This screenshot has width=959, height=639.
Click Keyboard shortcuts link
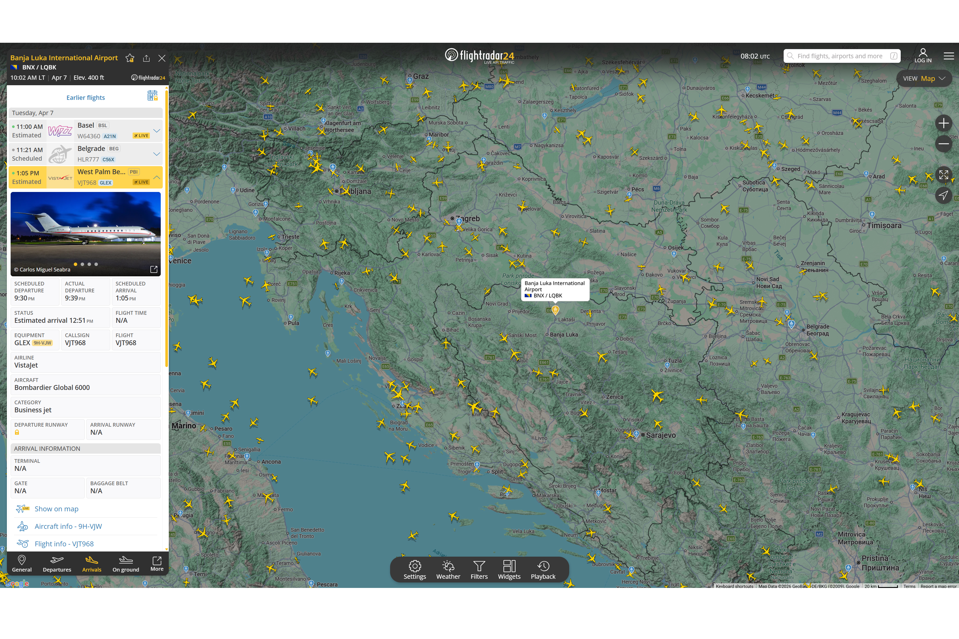click(735, 586)
